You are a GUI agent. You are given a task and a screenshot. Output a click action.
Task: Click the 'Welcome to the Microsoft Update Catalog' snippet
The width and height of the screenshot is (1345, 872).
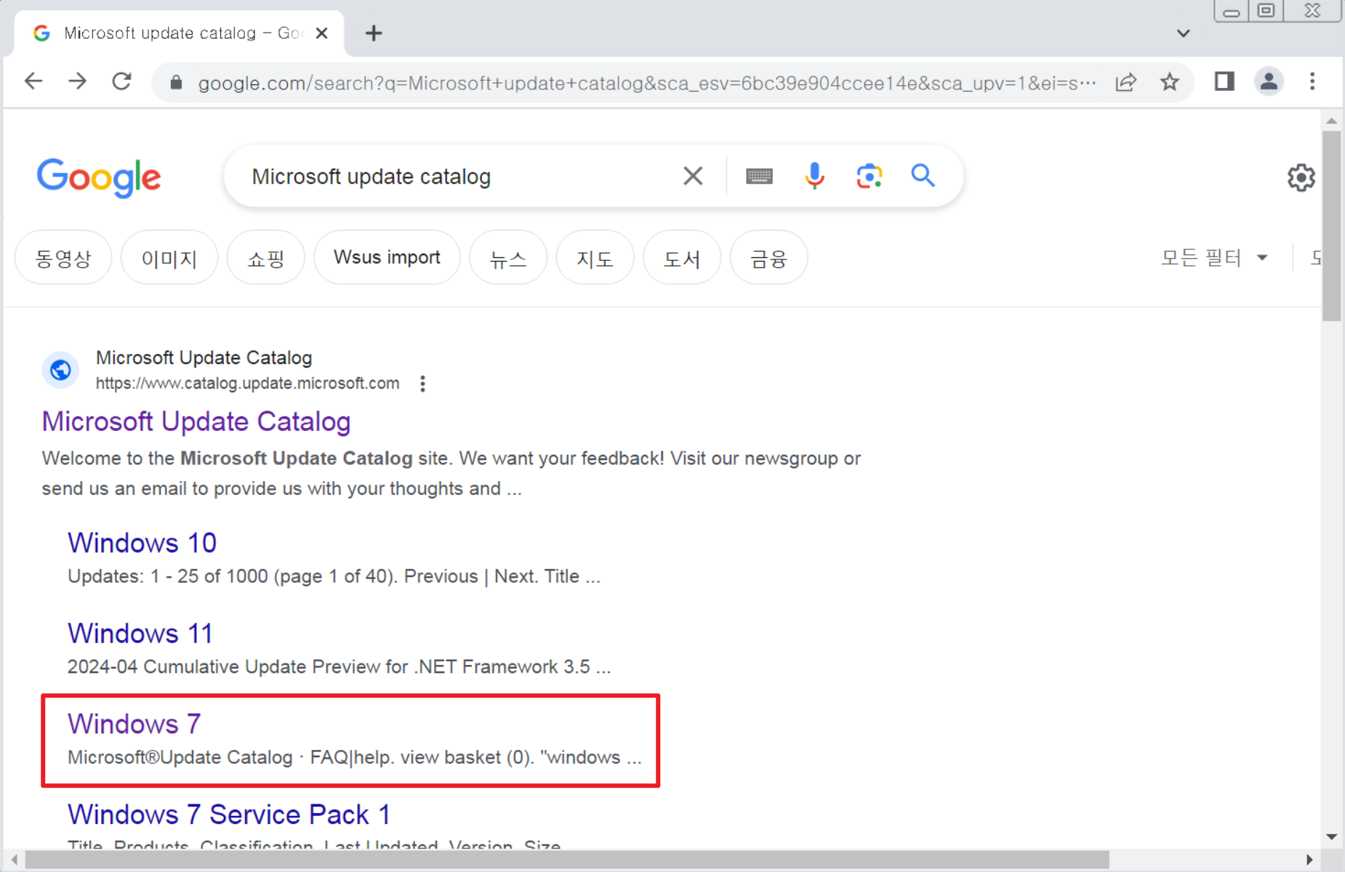point(451,473)
